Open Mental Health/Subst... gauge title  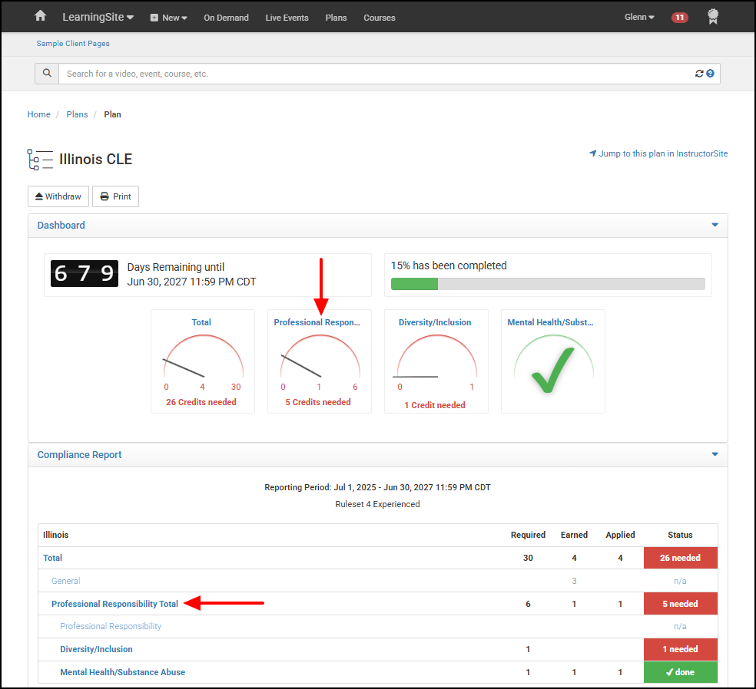pos(550,322)
